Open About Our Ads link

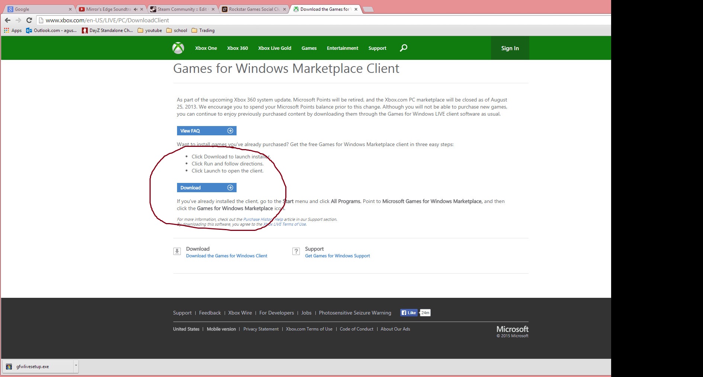tap(395, 329)
